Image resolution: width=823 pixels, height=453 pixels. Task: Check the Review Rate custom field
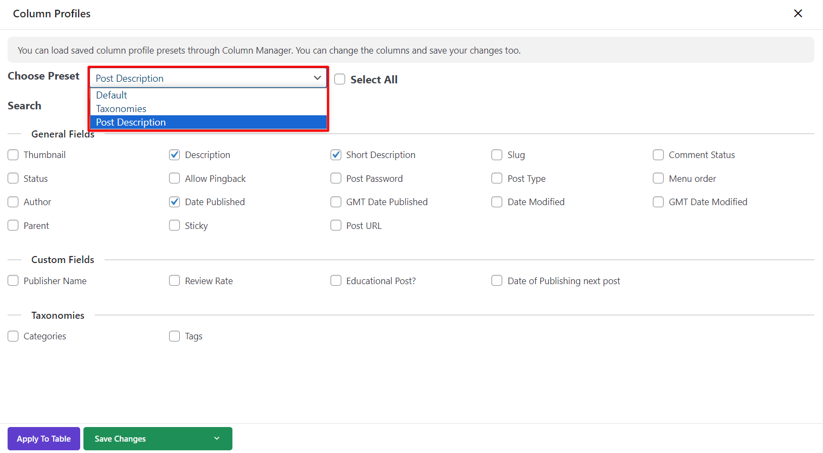pos(174,281)
